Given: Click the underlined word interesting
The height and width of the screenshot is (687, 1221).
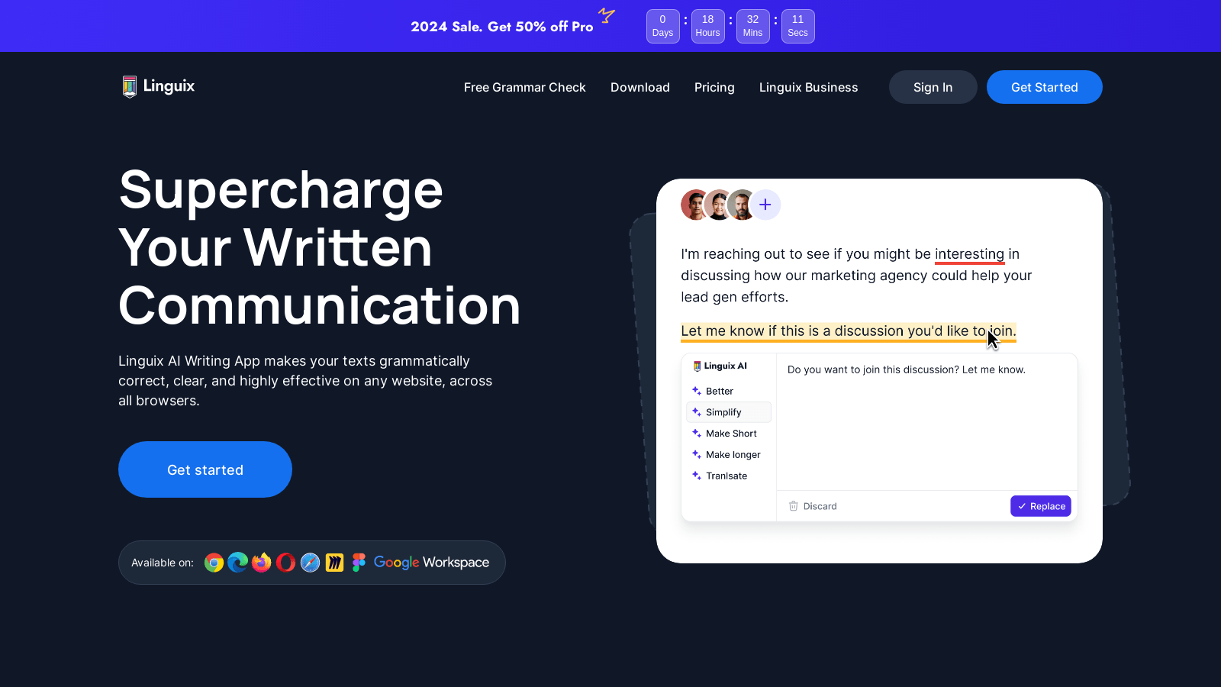Looking at the screenshot, I should (x=969, y=254).
